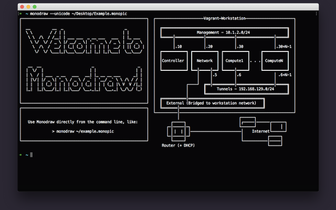This screenshot has height=210, width=336.
Task: Click the 'Tunnels - 192.168.129.0/24' bar
Action: (246, 89)
